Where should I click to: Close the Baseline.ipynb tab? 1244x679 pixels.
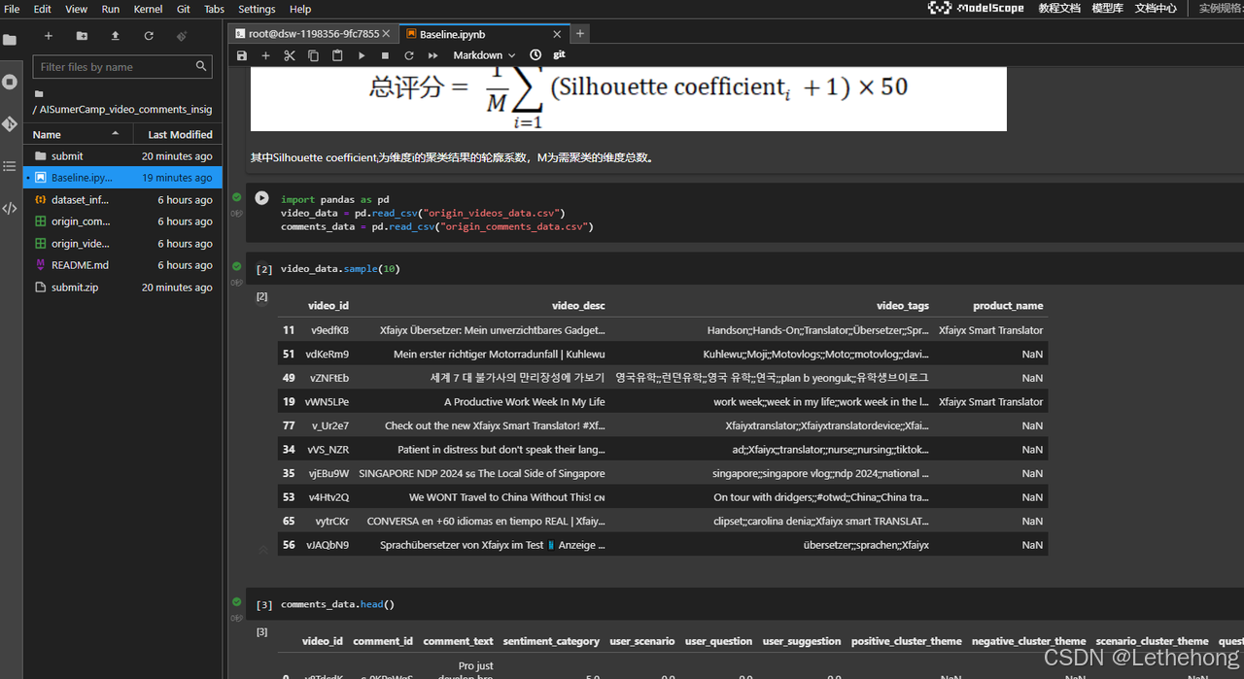(x=558, y=33)
